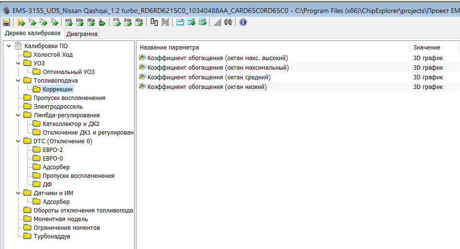Click the 'cs' checksum import icon
This screenshot has height=249, width=460.
point(117,22)
